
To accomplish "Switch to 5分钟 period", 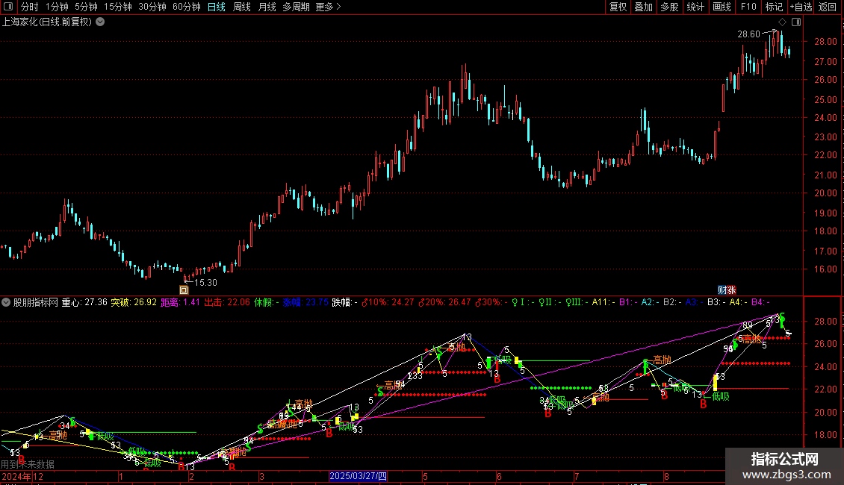I will coord(86,7).
